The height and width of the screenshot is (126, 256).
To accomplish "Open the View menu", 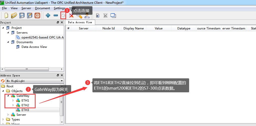I will (14, 8).
